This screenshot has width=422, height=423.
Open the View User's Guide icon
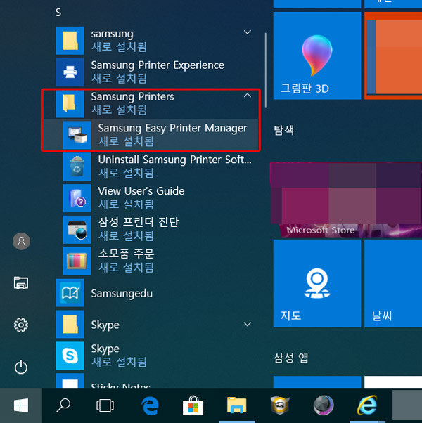click(x=77, y=198)
